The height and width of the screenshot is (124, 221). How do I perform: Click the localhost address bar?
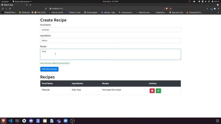(106, 9)
